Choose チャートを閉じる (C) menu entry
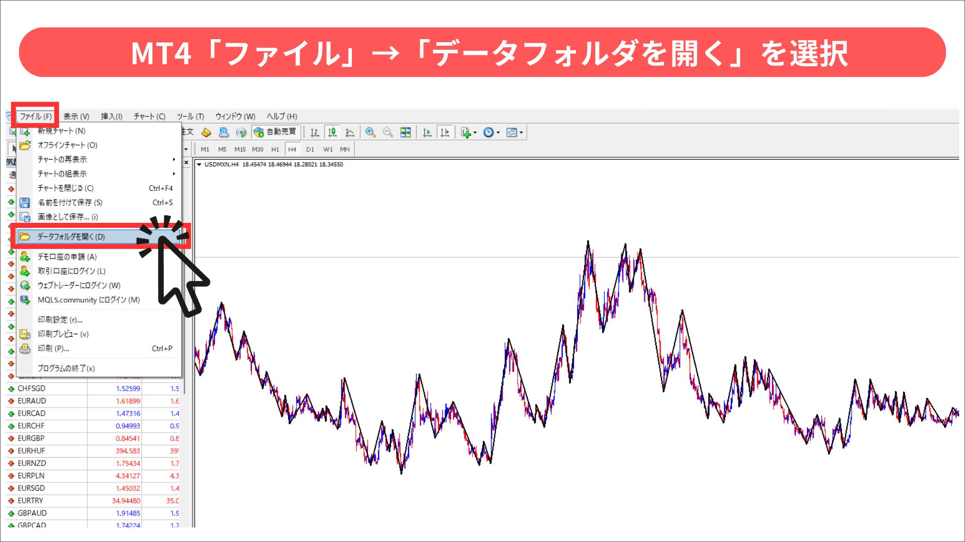 point(99,188)
